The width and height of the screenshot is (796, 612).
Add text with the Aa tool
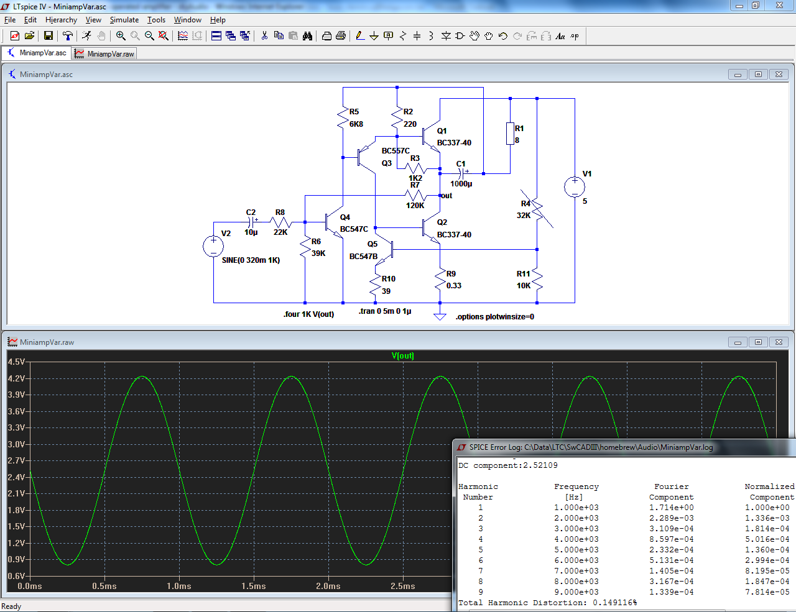[560, 36]
